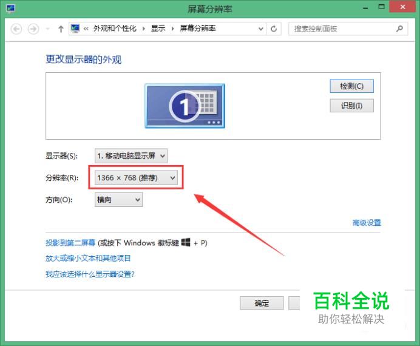The width and height of the screenshot is (420, 346).
Task: Open the 分辨率(R) 1366 × 768 dropdown
Action: tap(136, 178)
